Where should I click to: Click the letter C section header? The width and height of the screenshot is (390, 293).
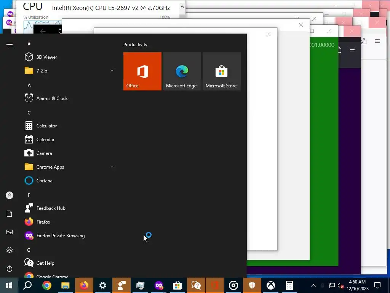(x=29, y=113)
